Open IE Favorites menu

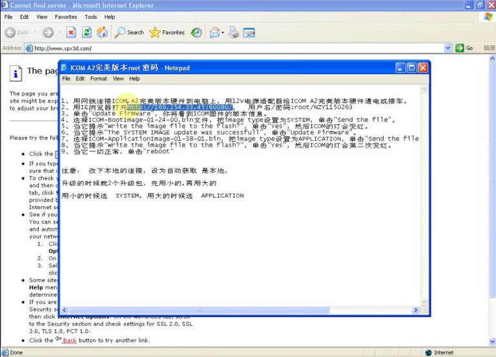pyautogui.click(x=66, y=17)
